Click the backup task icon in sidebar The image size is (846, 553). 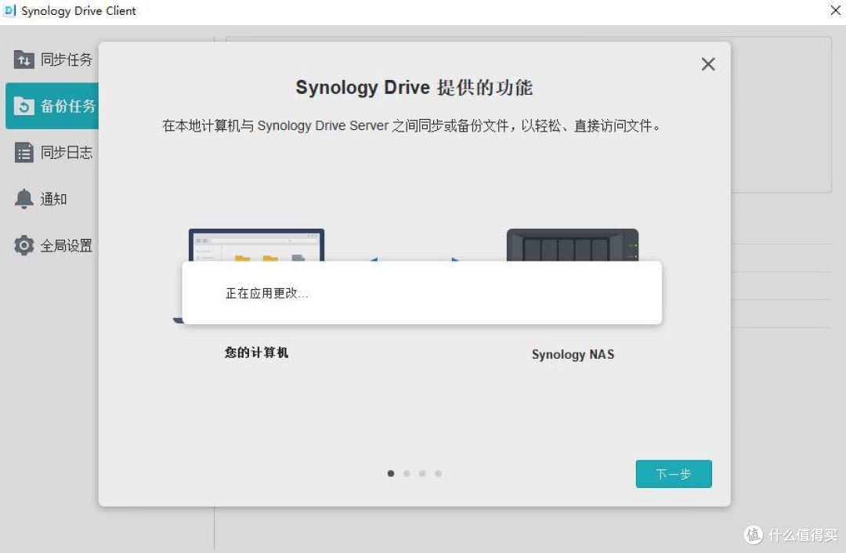point(23,107)
